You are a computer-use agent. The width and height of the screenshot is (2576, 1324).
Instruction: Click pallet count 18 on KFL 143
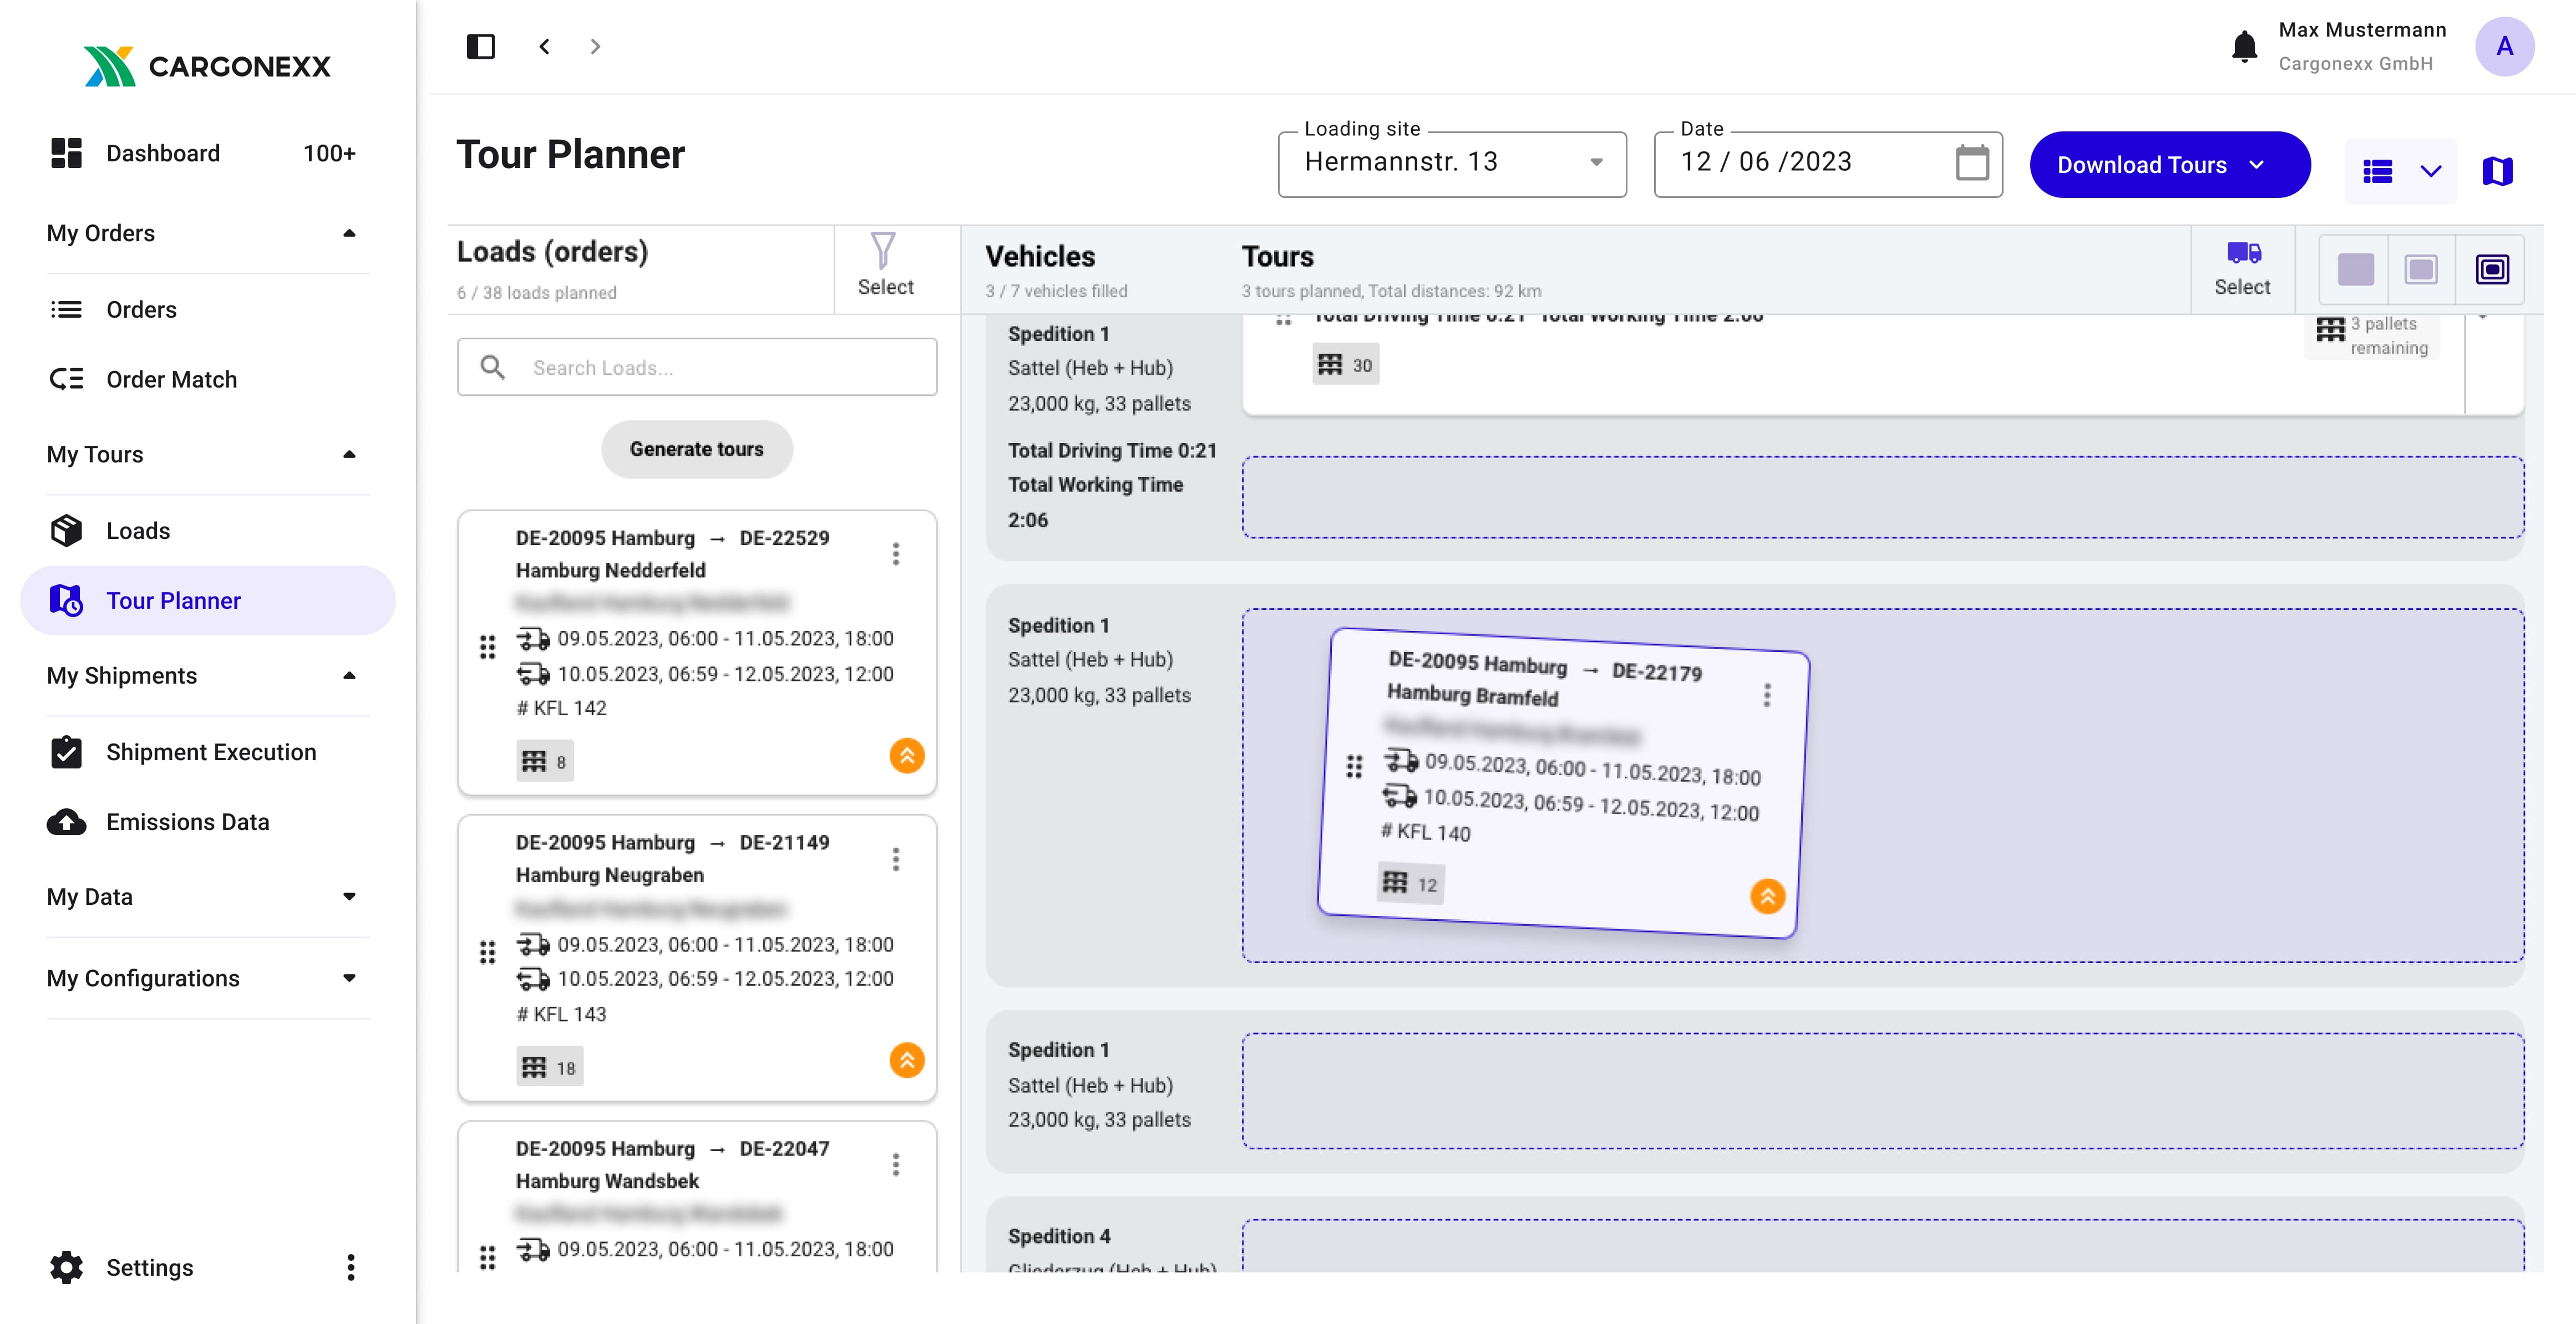coord(549,1067)
